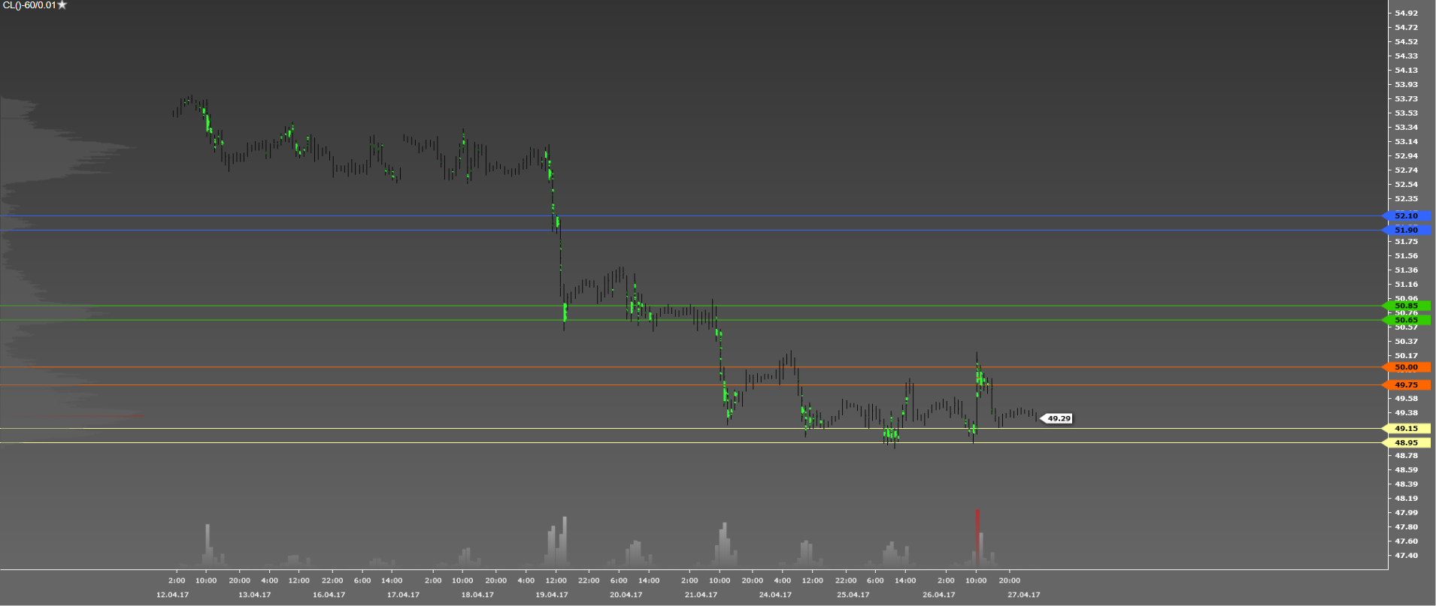Click the 24.04.17 date label
This screenshot has width=1436, height=606.
775,595
